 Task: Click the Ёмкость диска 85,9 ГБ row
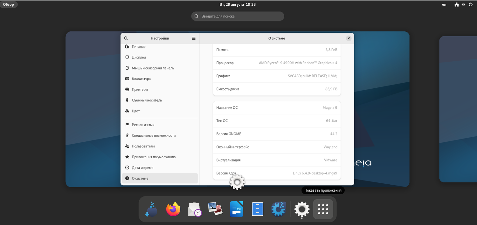(x=277, y=89)
